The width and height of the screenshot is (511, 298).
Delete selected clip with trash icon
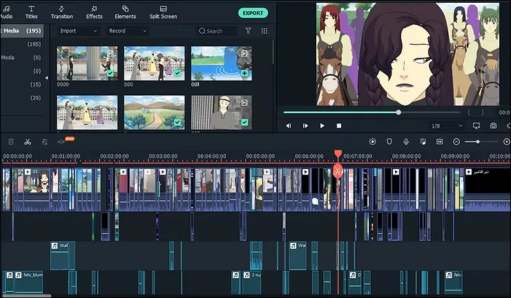(11, 141)
